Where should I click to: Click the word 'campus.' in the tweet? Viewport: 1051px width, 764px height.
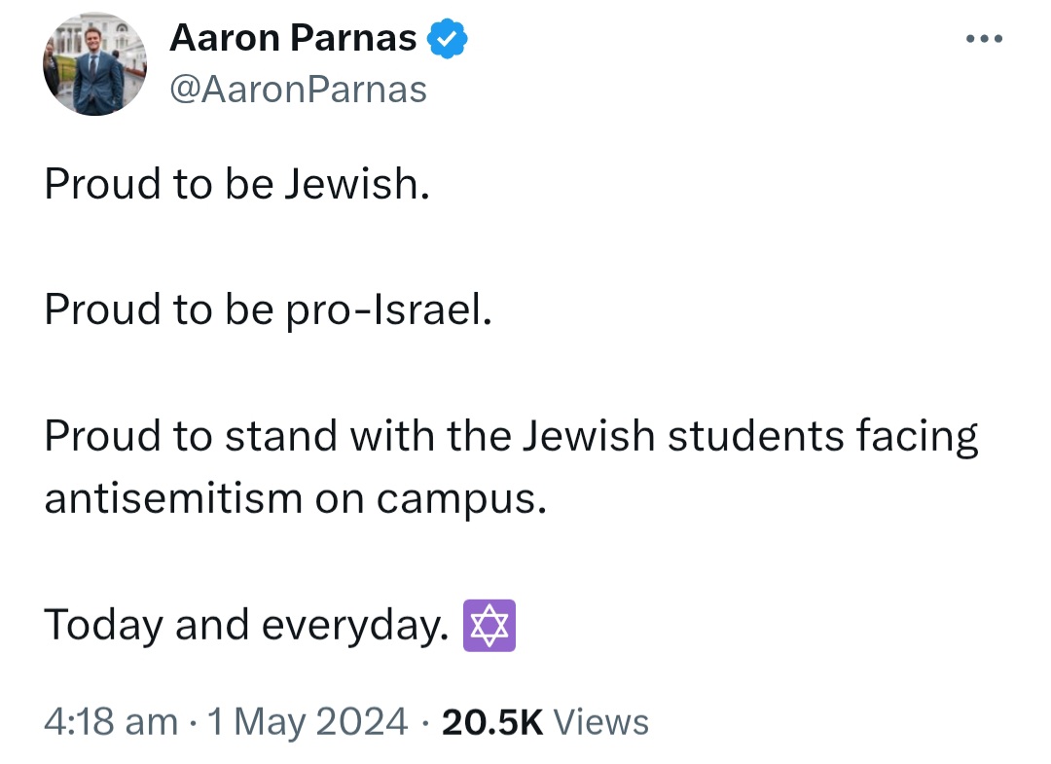[x=461, y=500]
